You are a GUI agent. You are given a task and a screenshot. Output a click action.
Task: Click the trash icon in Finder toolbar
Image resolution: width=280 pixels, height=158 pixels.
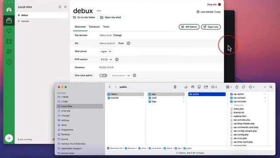pos(175,87)
